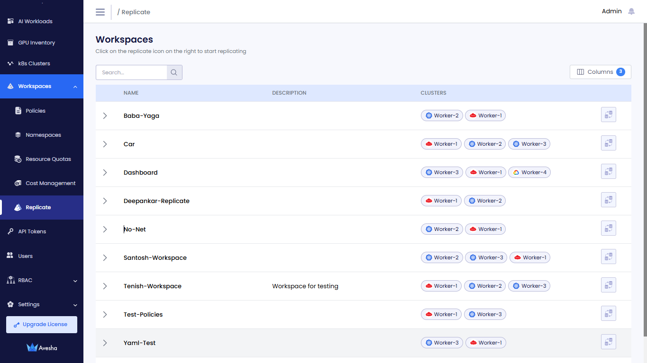Toggle the hamburger menu icon

(100, 12)
